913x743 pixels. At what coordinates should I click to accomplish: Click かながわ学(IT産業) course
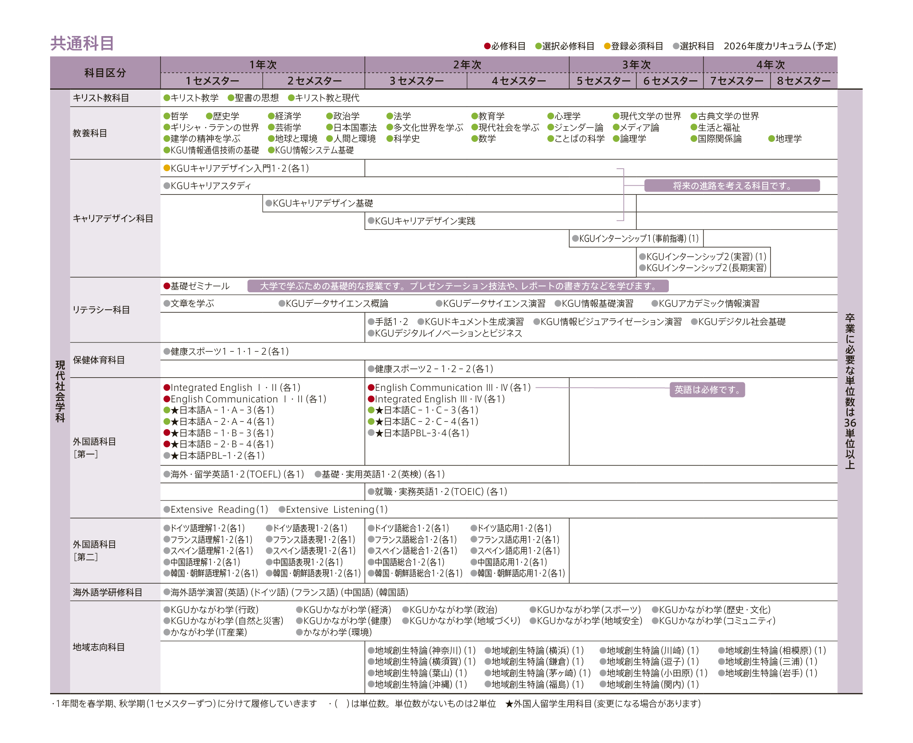point(206,632)
